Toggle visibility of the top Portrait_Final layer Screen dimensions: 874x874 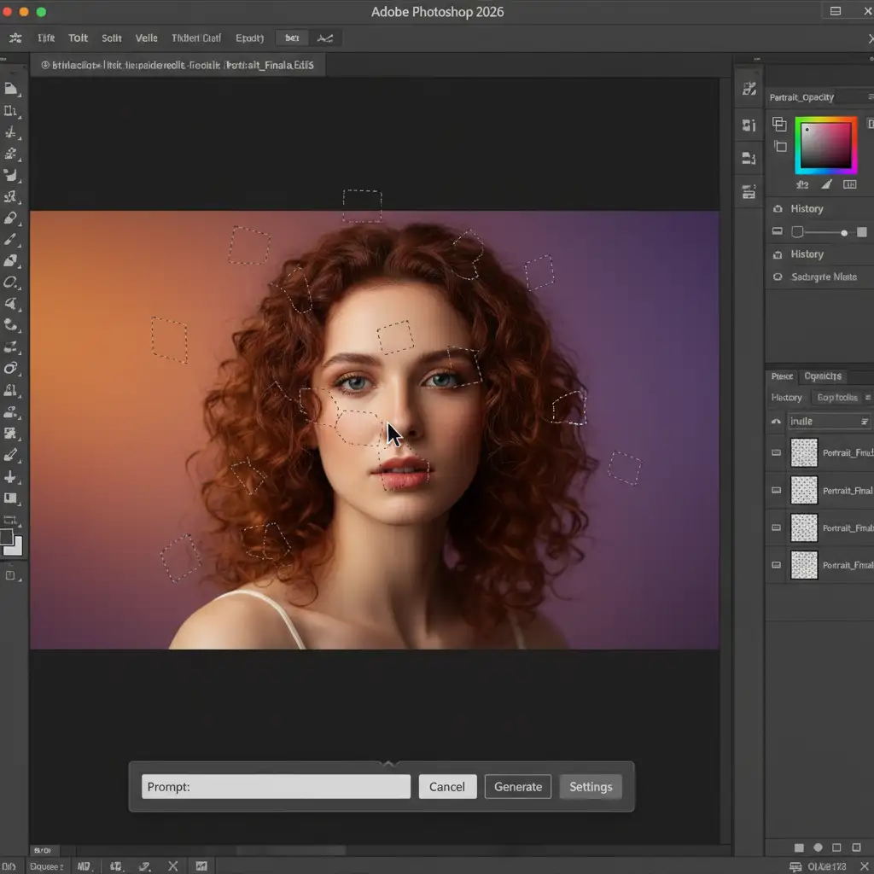[x=776, y=453]
